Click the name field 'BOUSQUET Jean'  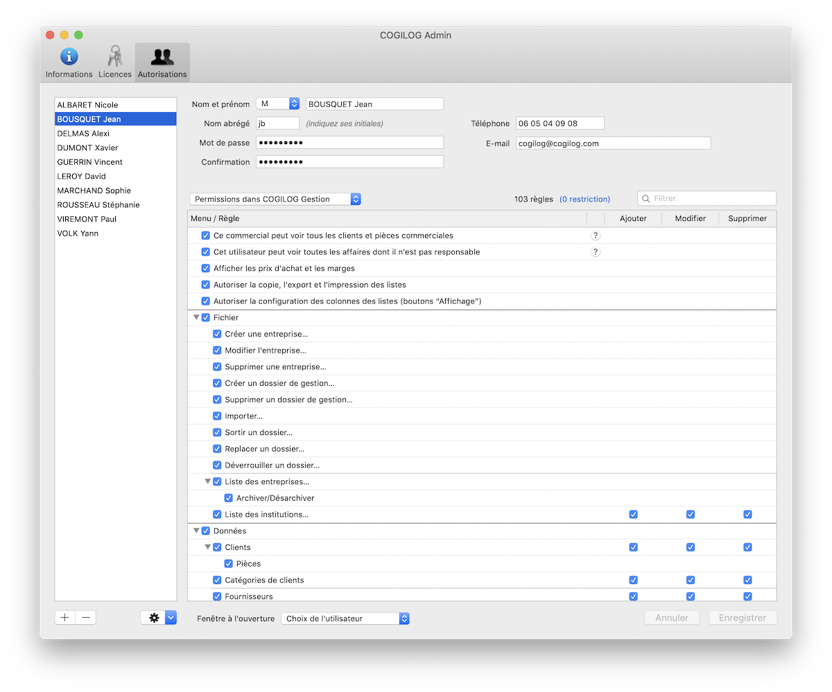[374, 104]
